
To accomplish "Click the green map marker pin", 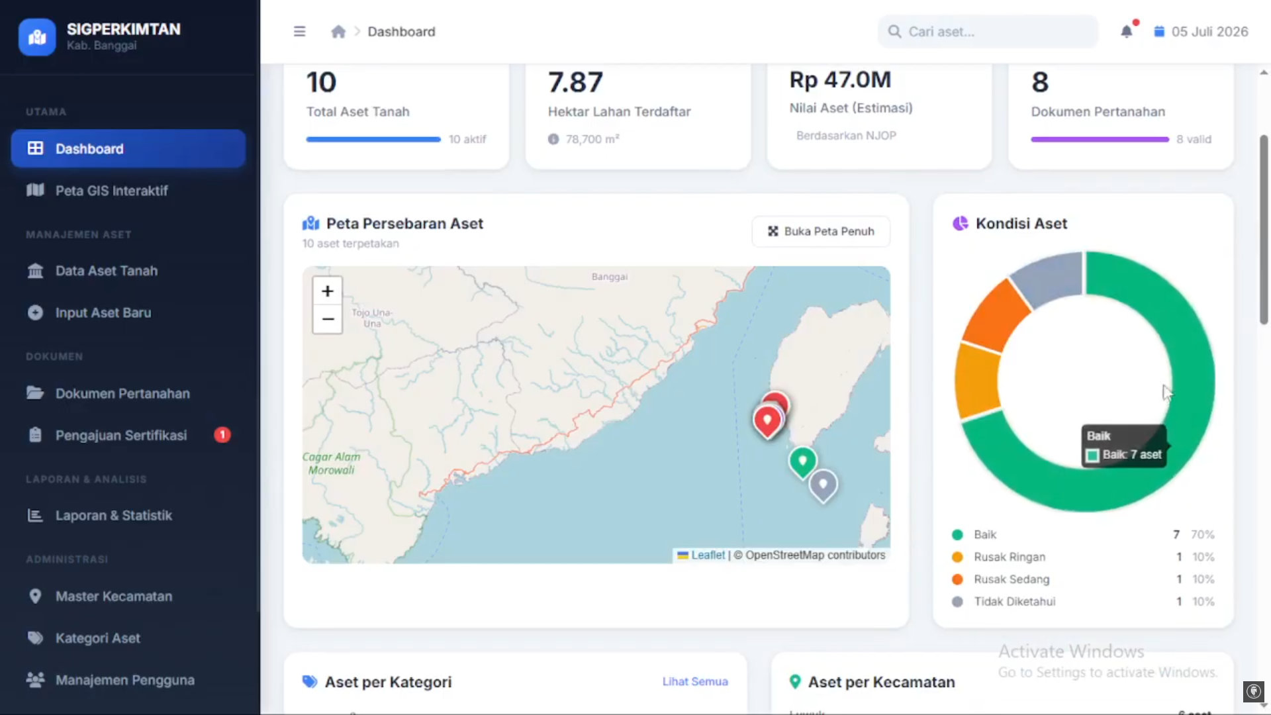I will (802, 462).
